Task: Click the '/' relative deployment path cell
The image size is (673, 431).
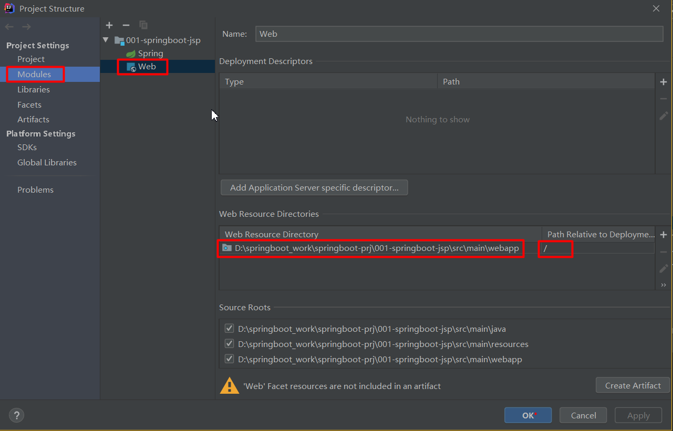Action: click(x=598, y=248)
